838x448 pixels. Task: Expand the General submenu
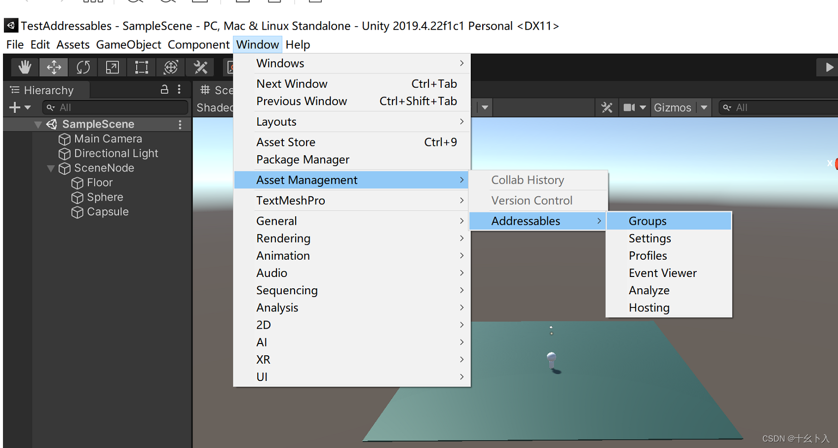(352, 221)
